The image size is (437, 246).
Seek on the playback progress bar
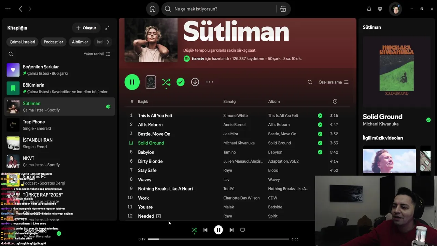pos(218,239)
